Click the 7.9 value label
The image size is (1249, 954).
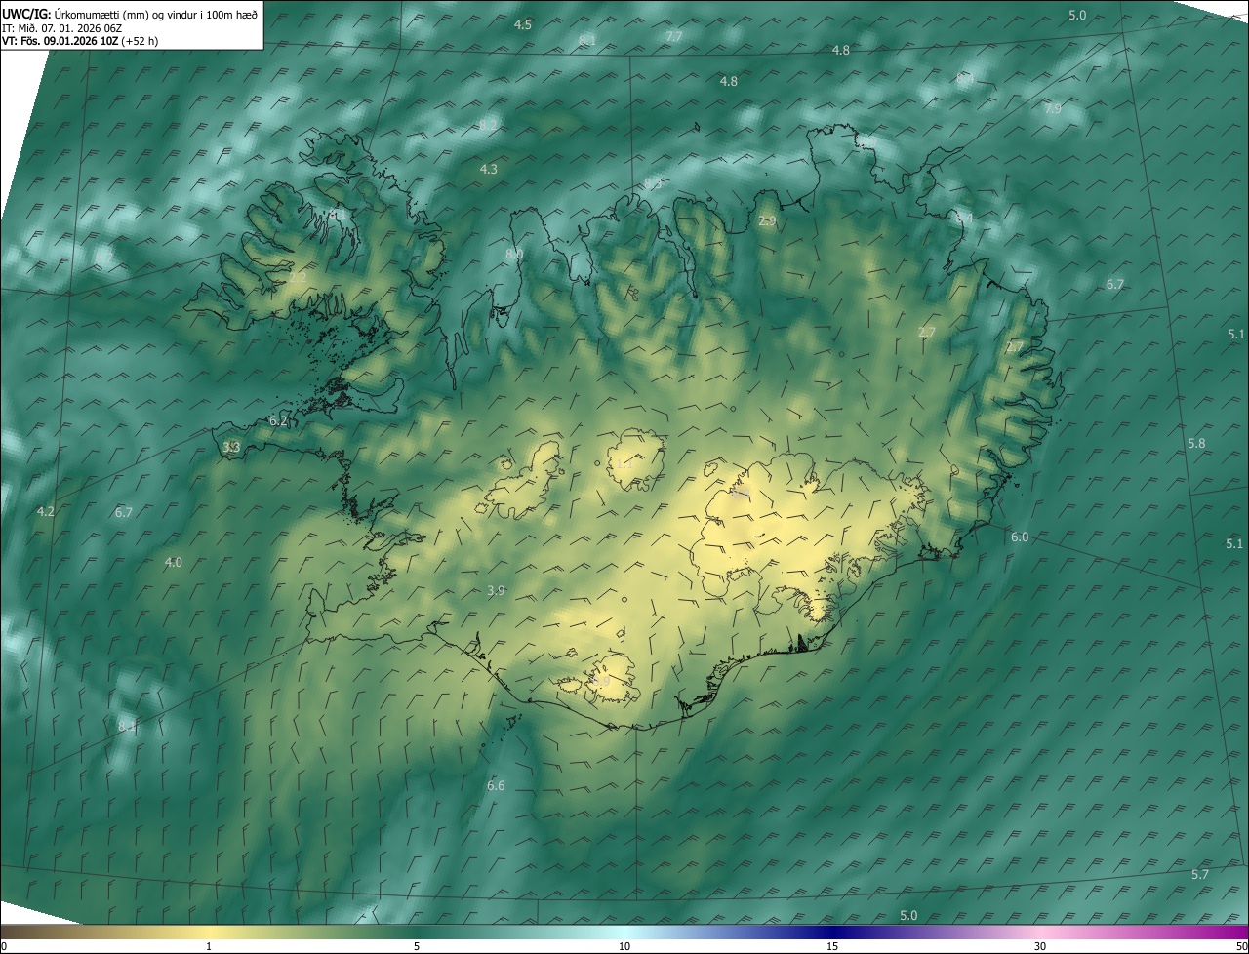click(x=1053, y=108)
